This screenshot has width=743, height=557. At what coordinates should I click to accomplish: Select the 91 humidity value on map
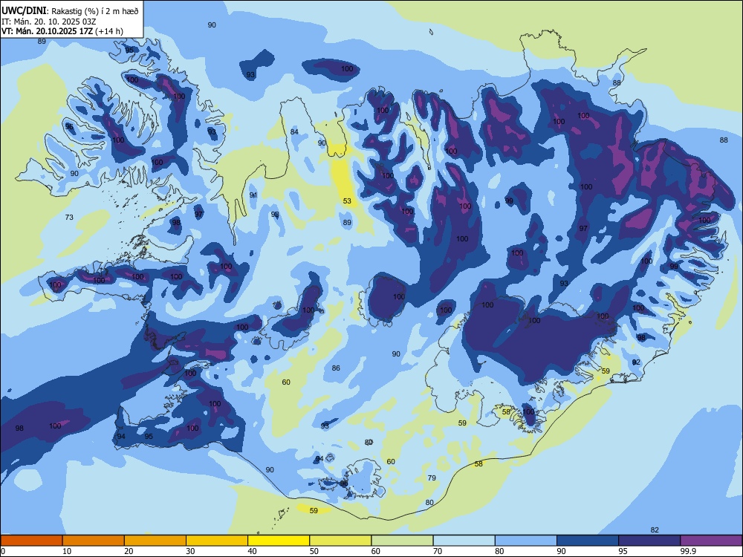click(x=253, y=195)
